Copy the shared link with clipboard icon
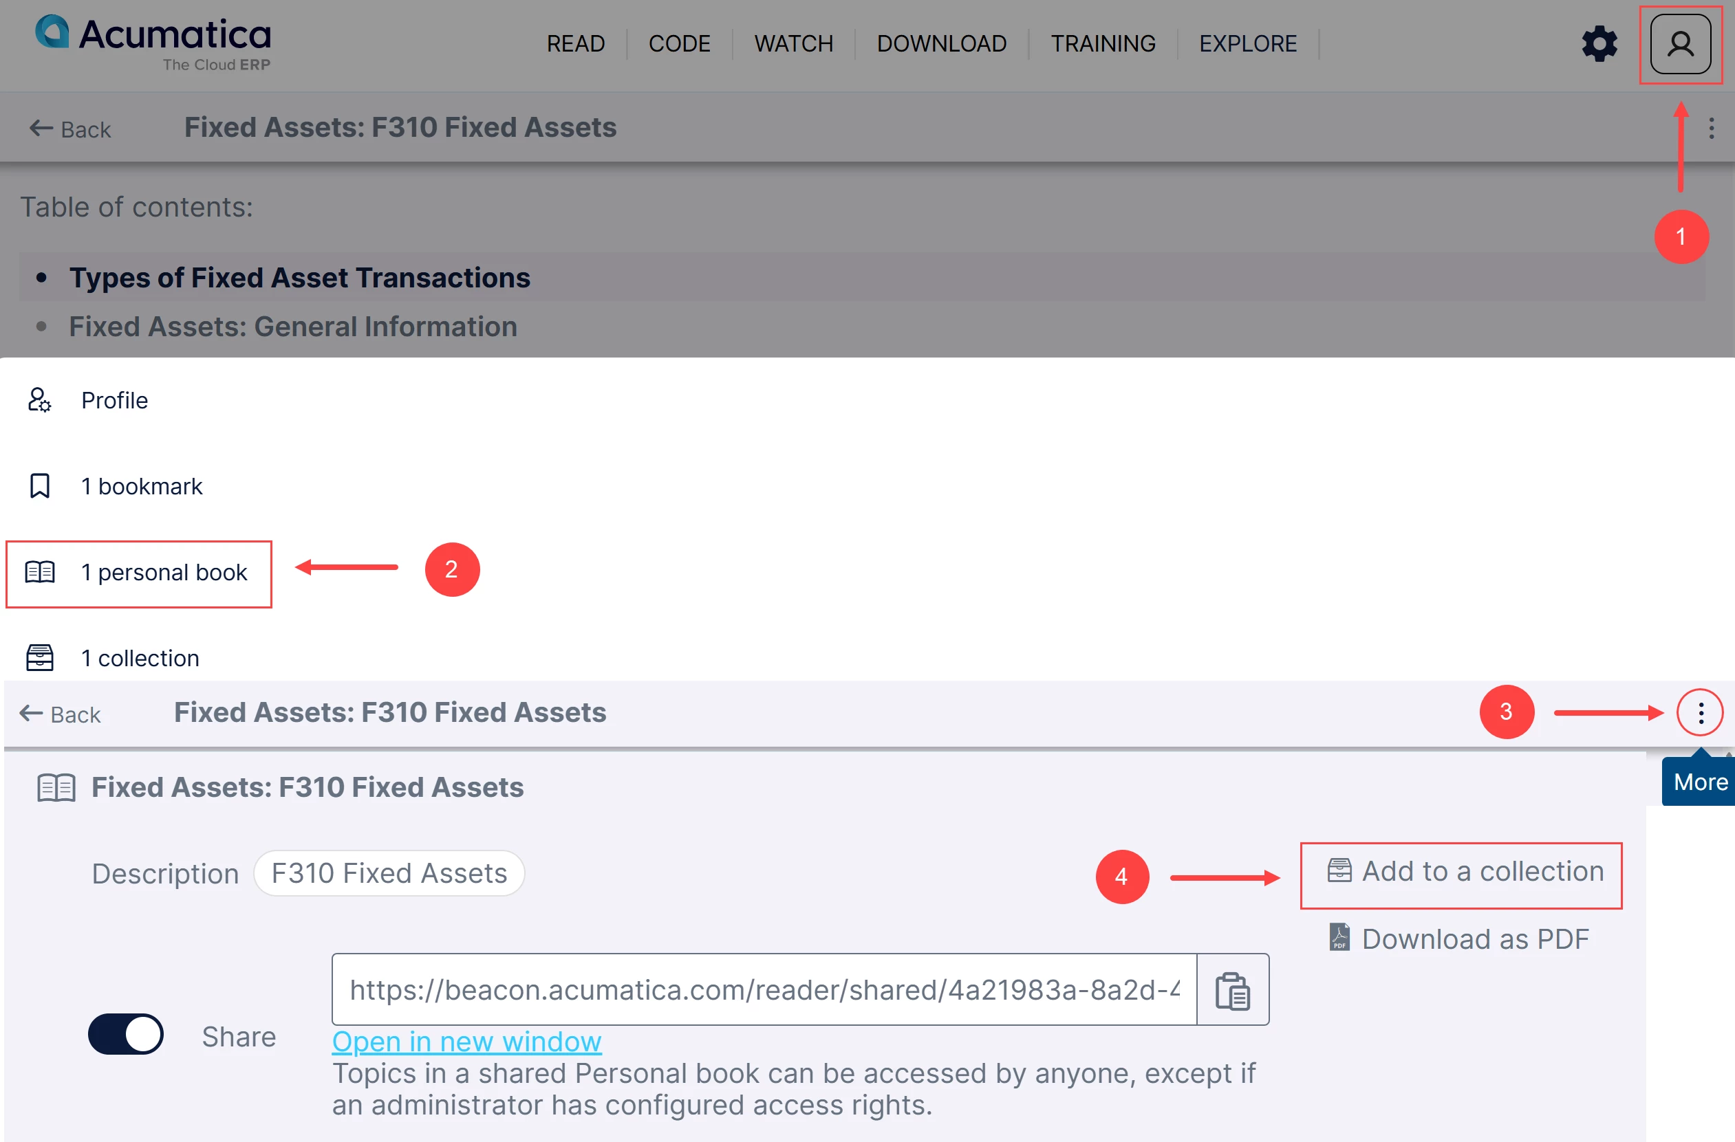This screenshot has width=1735, height=1142. pyautogui.click(x=1233, y=989)
